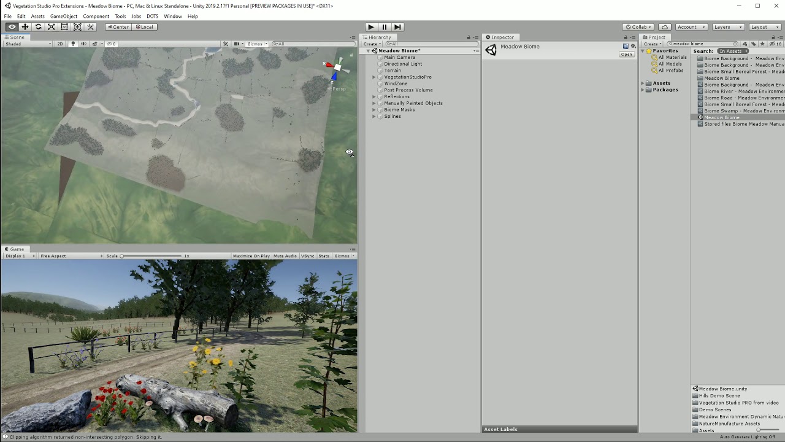Viewport: 785px width, 442px height.
Task: Click the Collab cloud icon
Action: pos(664,26)
